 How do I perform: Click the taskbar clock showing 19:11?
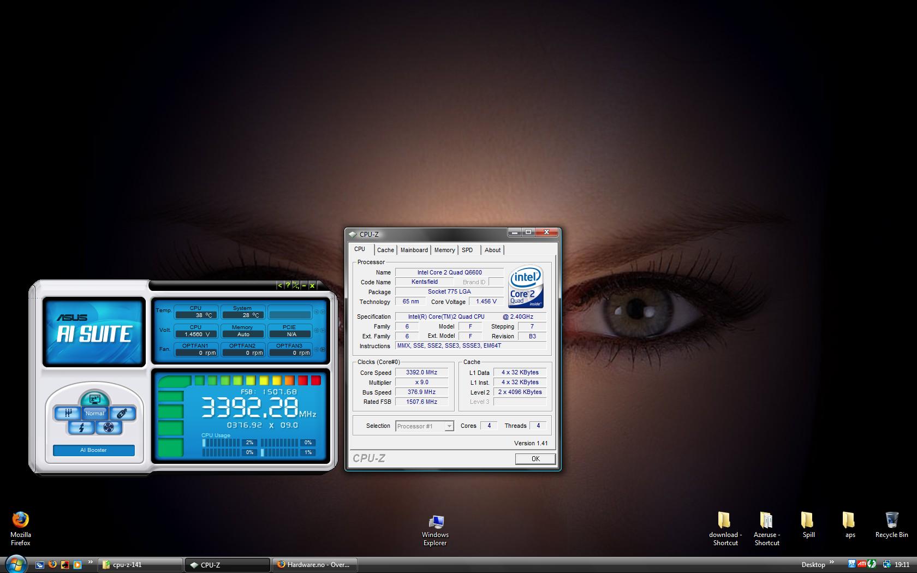tap(902, 565)
